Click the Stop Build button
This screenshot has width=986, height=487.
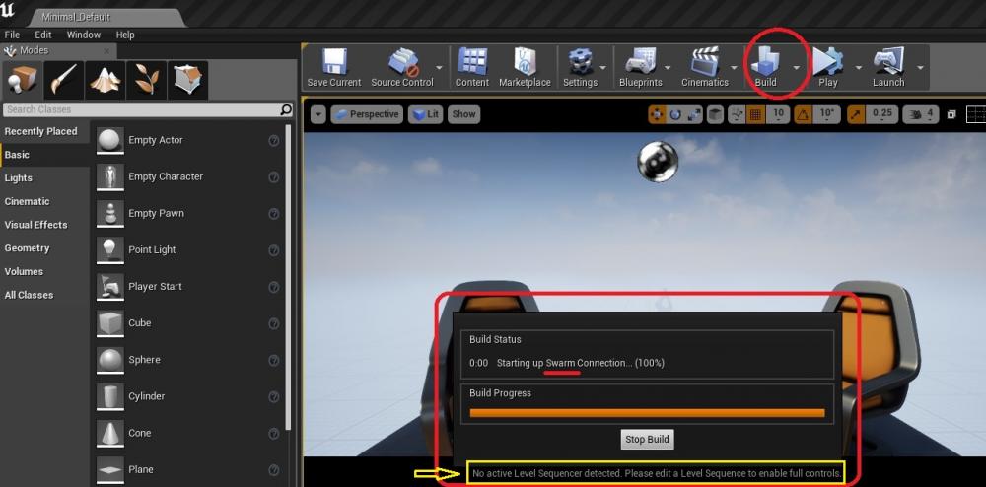(647, 440)
